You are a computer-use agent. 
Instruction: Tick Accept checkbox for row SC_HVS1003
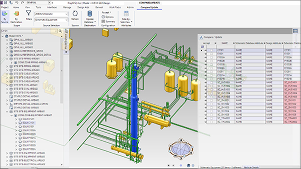(x=211, y=90)
